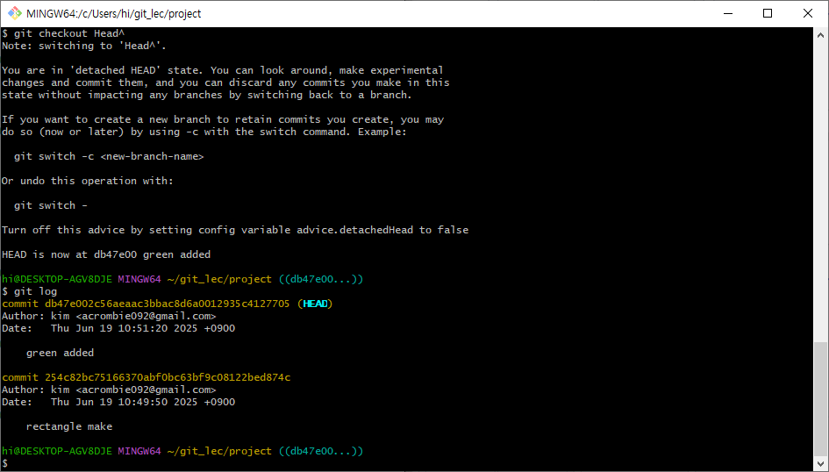Click the cyan '(HEAD)' label
The width and height of the screenshot is (829, 472).
(315, 304)
